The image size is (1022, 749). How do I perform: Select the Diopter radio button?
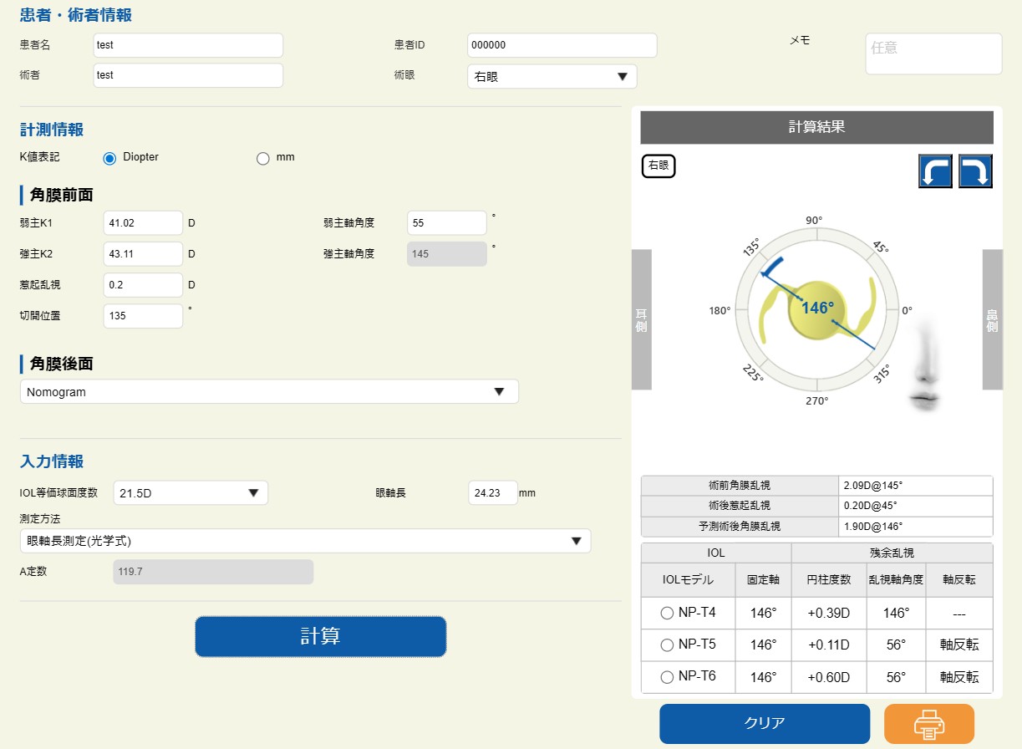point(109,158)
